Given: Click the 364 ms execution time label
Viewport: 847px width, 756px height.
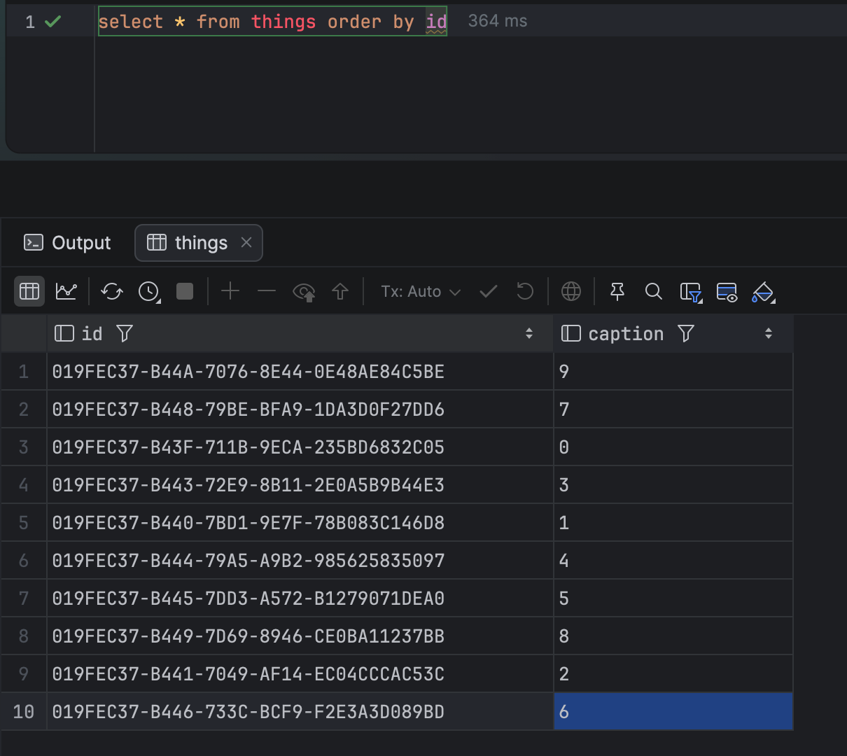Looking at the screenshot, I should 498,21.
